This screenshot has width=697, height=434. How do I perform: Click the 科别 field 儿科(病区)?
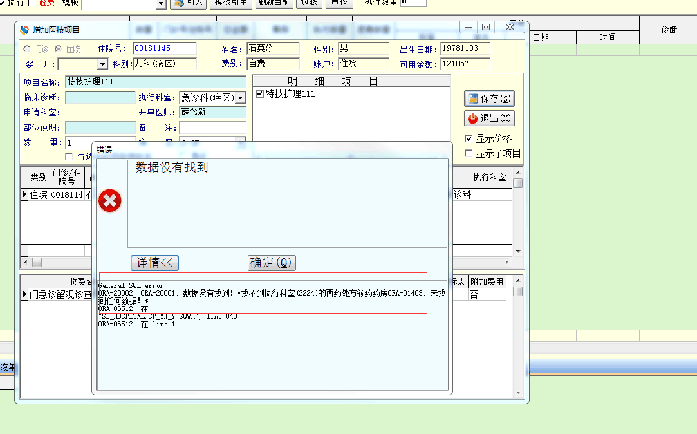click(165, 64)
